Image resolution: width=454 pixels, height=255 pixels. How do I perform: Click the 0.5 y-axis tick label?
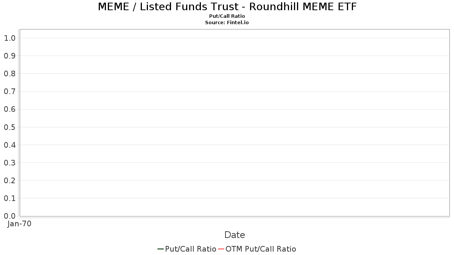pyautogui.click(x=9, y=127)
